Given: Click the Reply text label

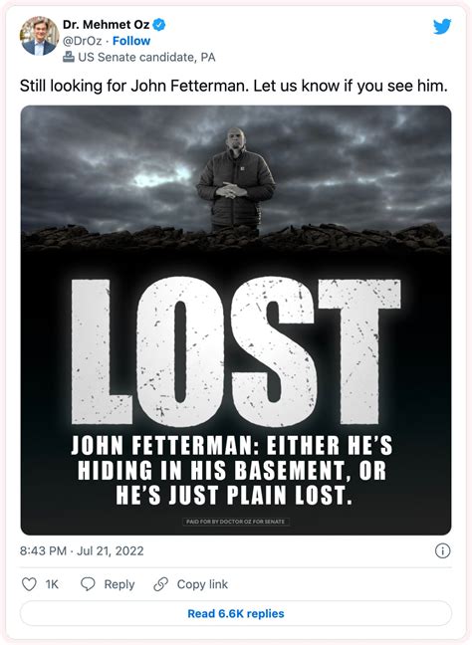Looking at the screenshot, I should tap(119, 584).
